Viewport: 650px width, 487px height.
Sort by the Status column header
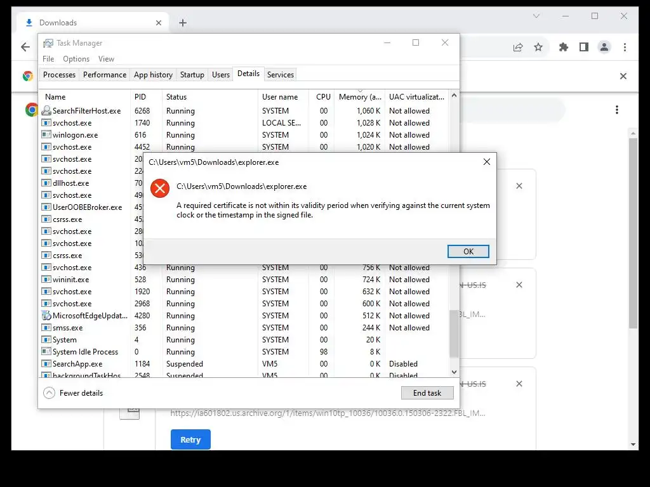coord(209,97)
